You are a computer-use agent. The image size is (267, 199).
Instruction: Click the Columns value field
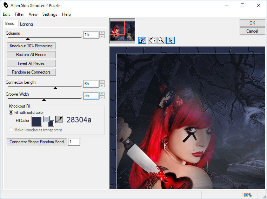coord(91,35)
